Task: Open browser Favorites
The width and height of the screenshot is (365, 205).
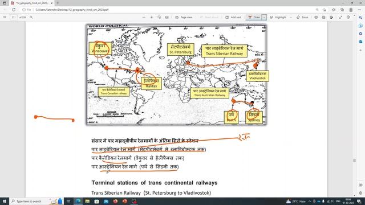Action: coord(334,10)
